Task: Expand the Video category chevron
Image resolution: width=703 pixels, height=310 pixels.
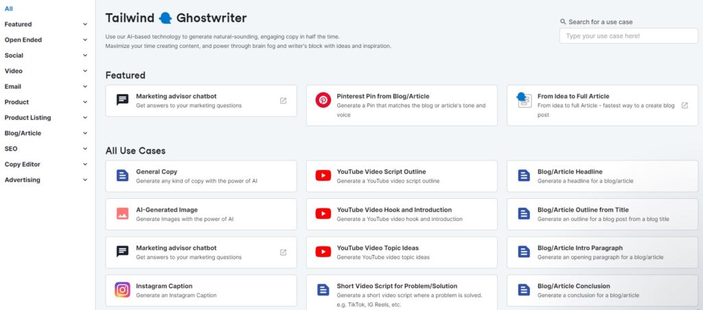Action: (x=85, y=71)
